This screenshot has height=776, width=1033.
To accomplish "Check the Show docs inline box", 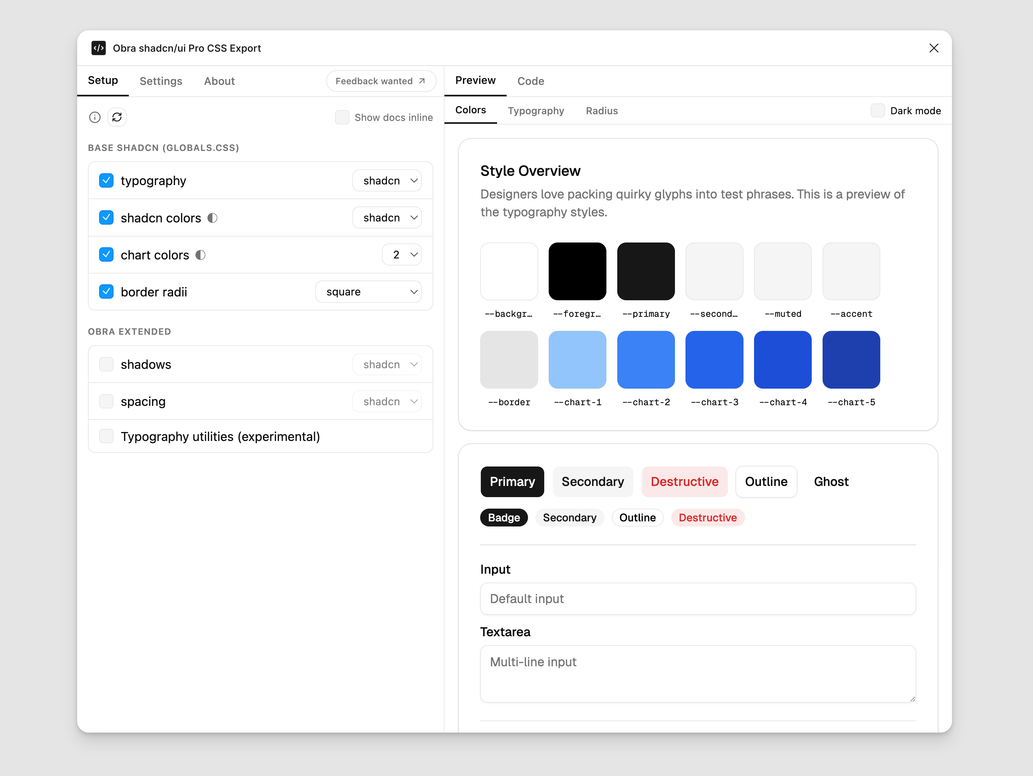I will coord(342,117).
